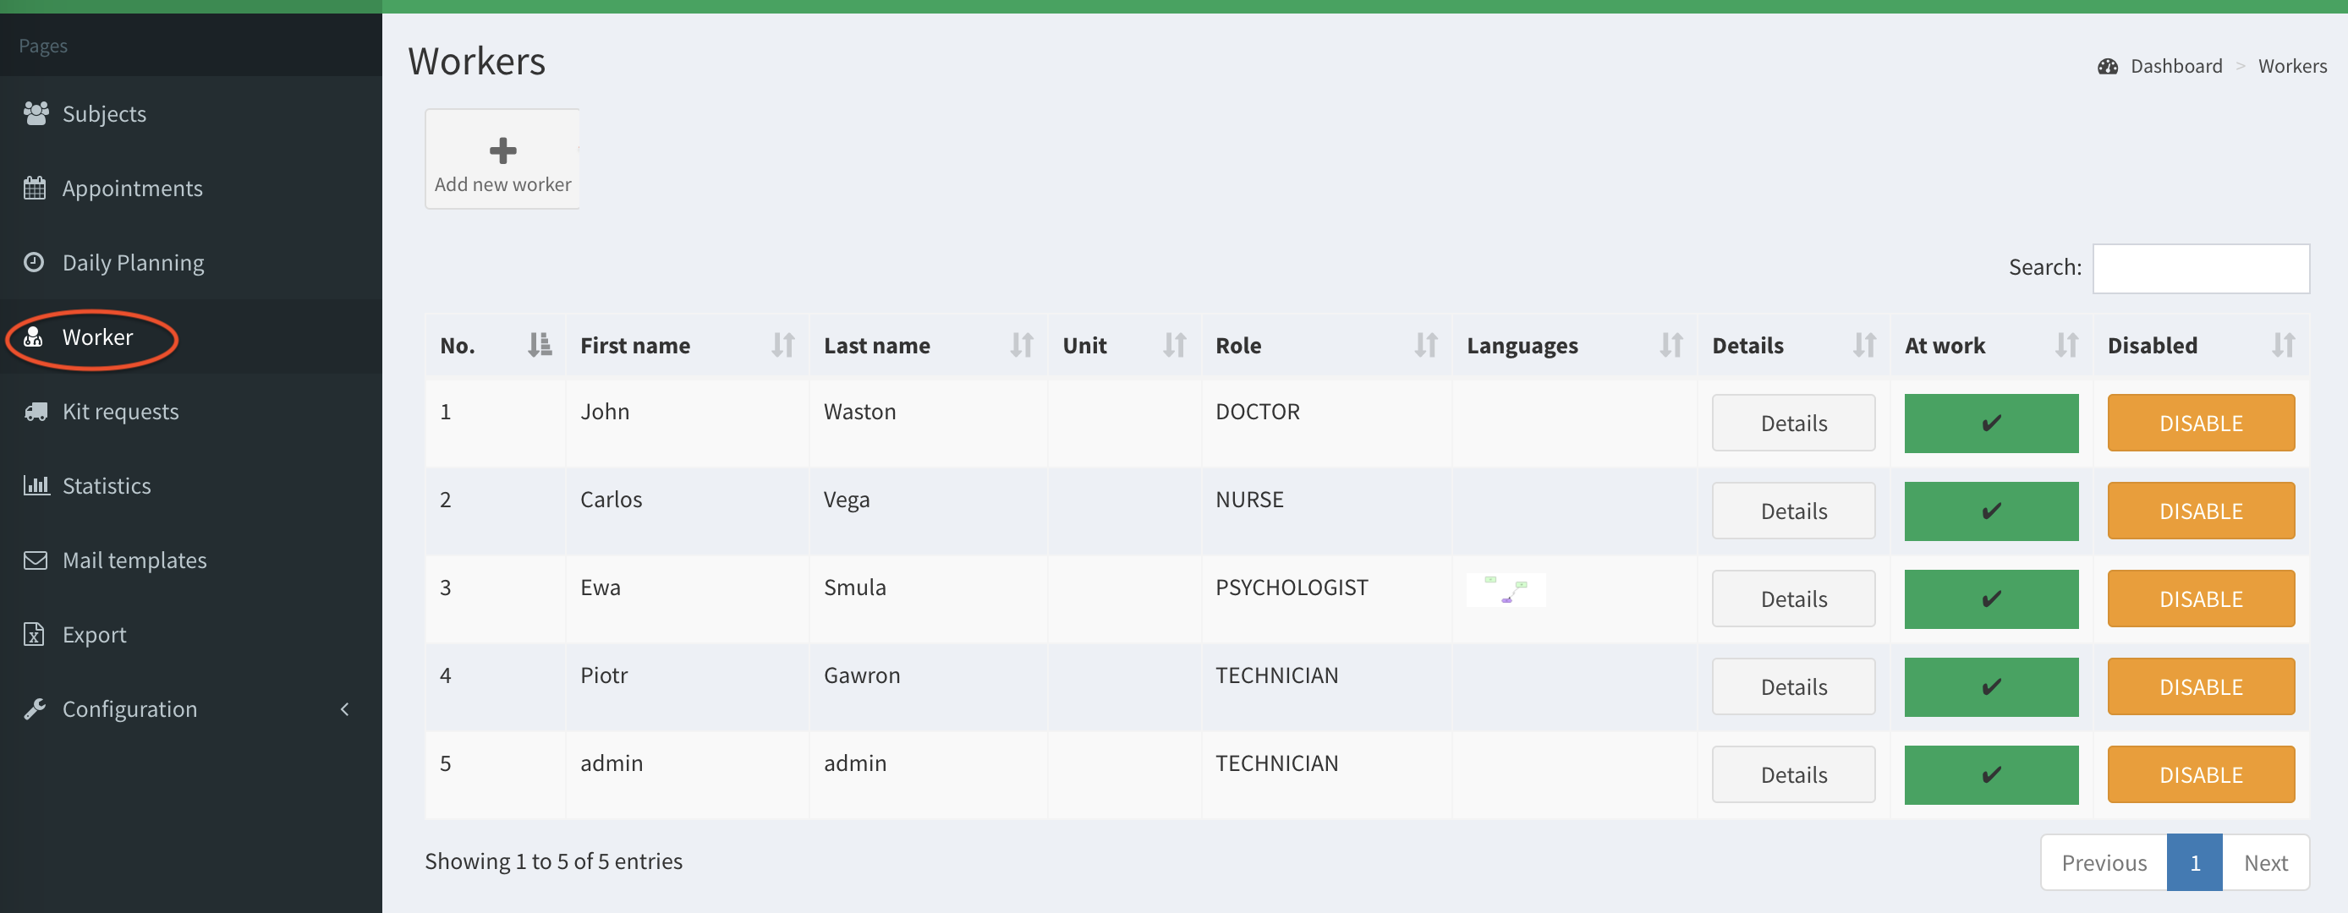Sort table by the Role column
The width and height of the screenshot is (2348, 913).
click(x=1325, y=346)
